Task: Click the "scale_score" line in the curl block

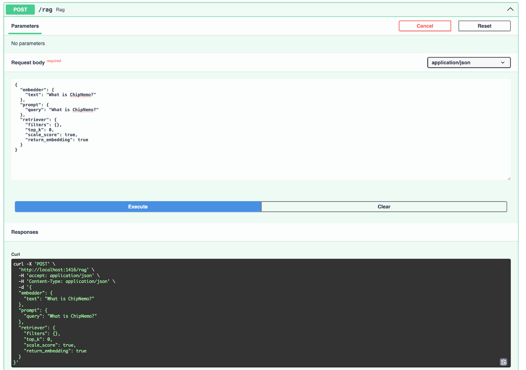Action: [49, 345]
